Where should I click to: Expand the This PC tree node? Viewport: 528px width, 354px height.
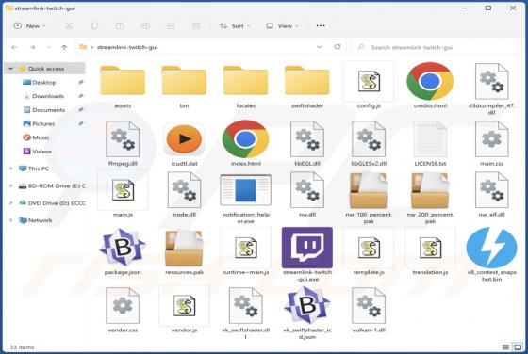pyautogui.click(x=11, y=169)
